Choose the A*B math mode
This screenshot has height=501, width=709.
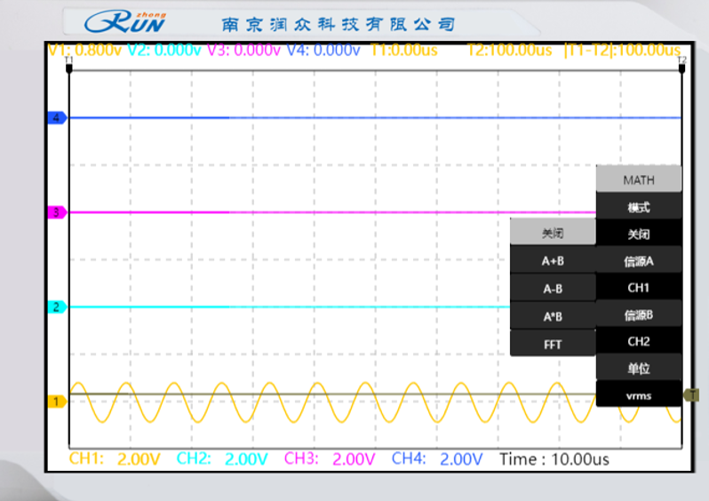pos(553,316)
